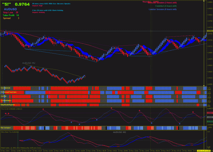Click the red level tag on the oscillator scale
Image resolution: width=213 pixels, height=152 pixels.
point(210,113)
